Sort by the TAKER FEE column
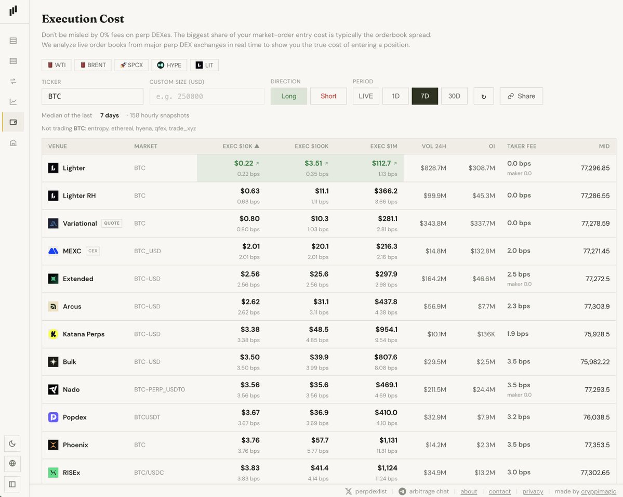The image size is (623, 497). [522, 146]
